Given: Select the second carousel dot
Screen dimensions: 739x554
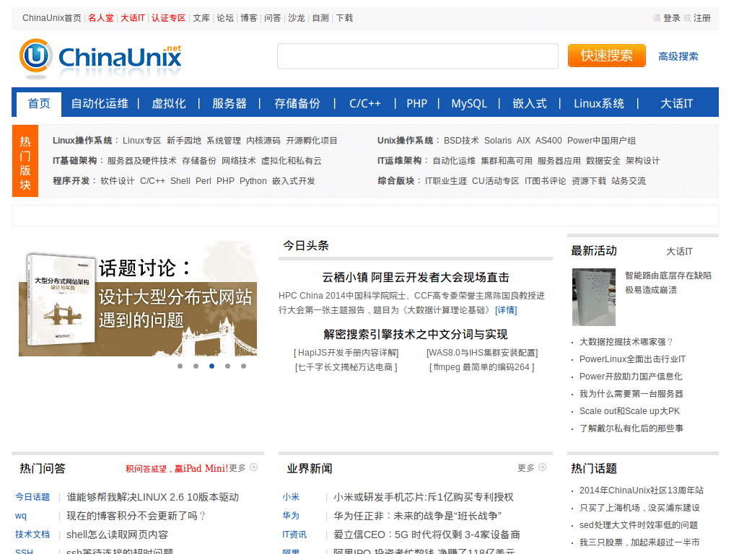Looking at the screenshot, I should [x=196, y=366].
